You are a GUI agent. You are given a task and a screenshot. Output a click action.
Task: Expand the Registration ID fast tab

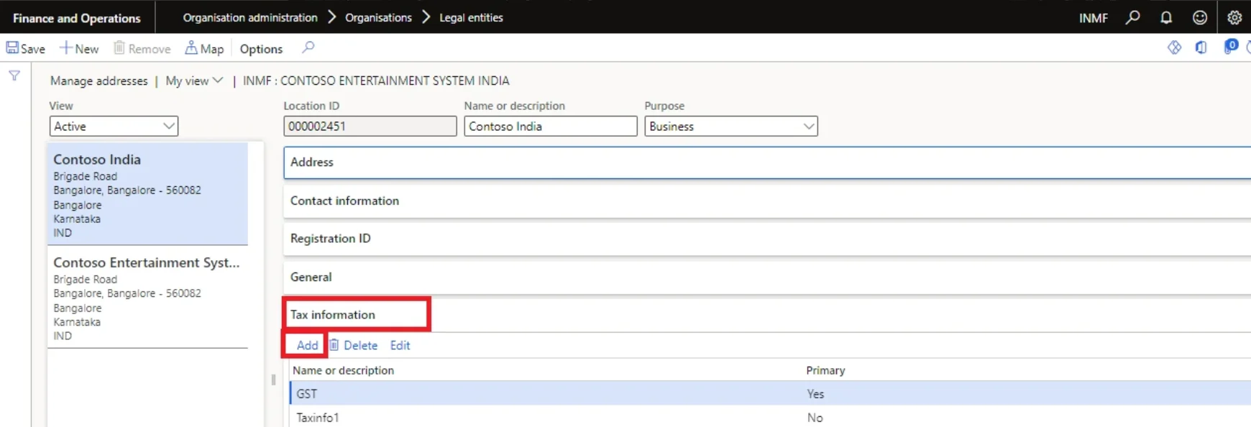click(x=767, y=238)
